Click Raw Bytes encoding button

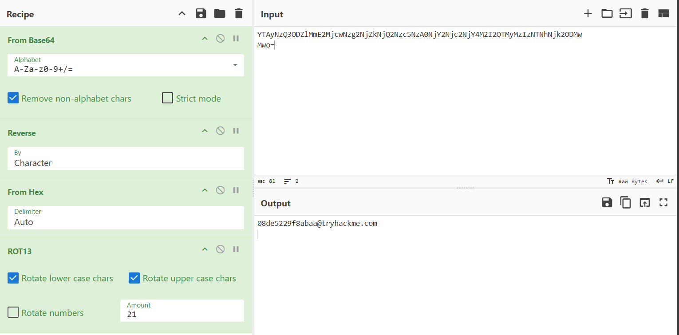click(x=627, y=181)
